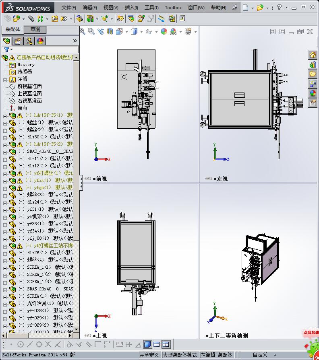This screenshot has height=360, width=319.
Task: Select 原点 origin in the design tree
Action: [x=22, y=108]
